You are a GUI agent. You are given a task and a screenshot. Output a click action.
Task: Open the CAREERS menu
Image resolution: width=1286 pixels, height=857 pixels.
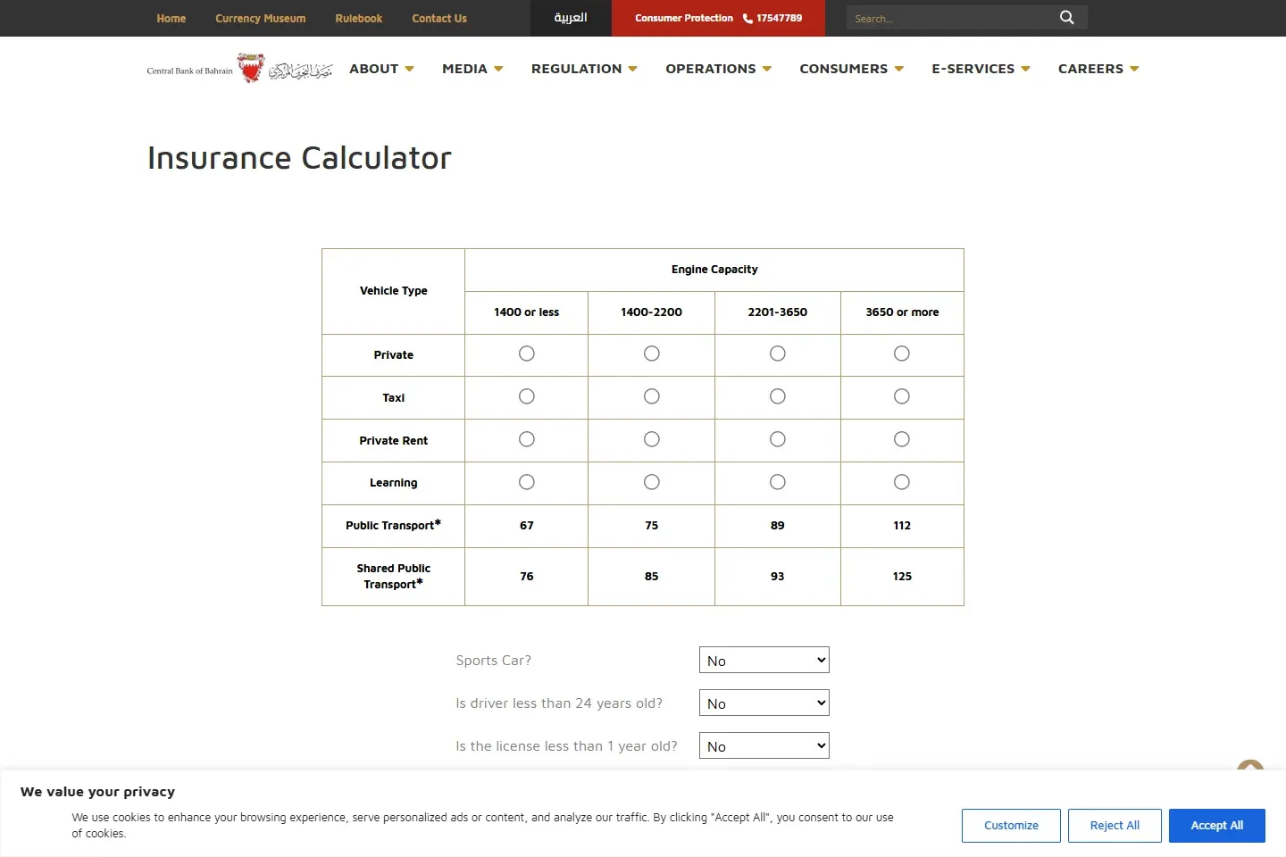[1098, 69]
